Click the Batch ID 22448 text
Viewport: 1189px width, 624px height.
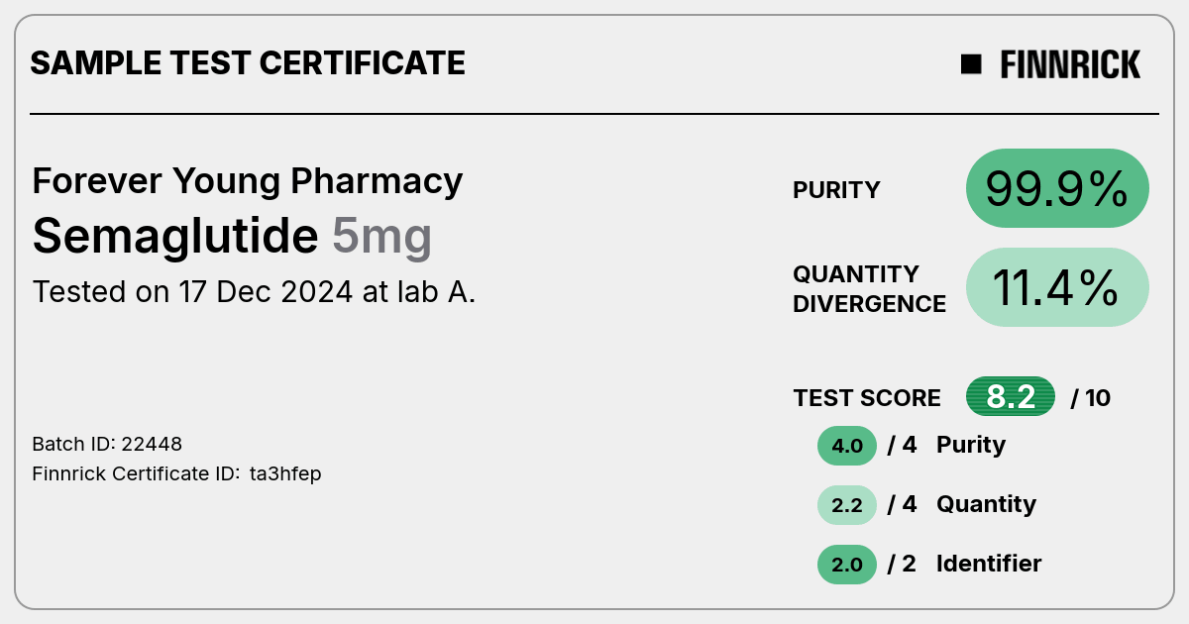(x=107, y=444)
